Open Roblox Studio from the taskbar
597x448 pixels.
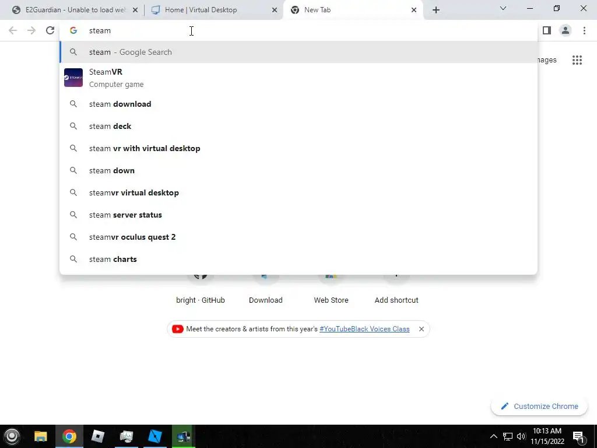click(155, 436)
